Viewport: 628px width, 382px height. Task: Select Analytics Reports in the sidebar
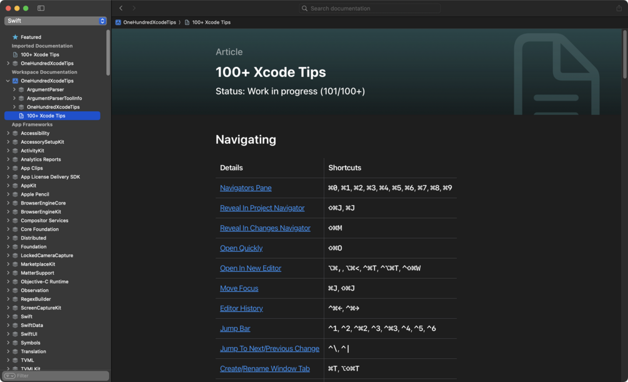[41, 159]
